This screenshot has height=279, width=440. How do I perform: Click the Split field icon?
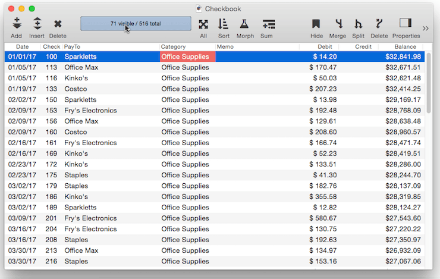[x=358, y=24]
